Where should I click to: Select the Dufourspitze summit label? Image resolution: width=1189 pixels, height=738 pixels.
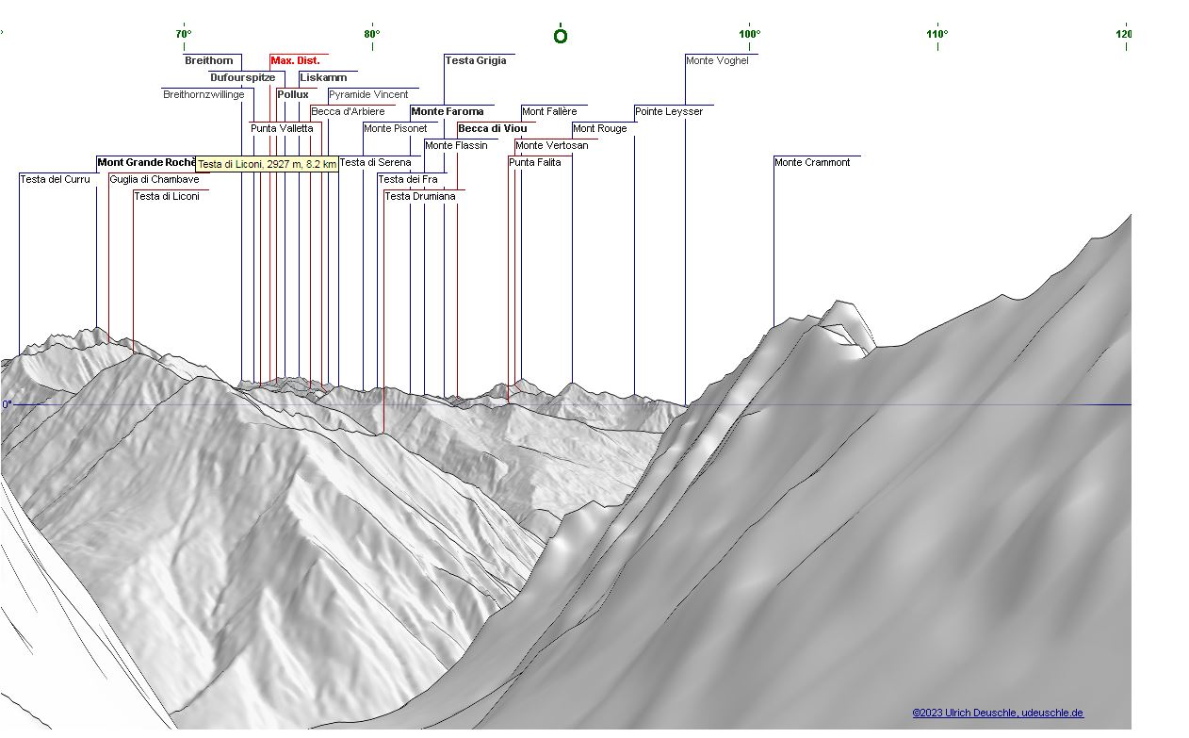coord(242,77)
